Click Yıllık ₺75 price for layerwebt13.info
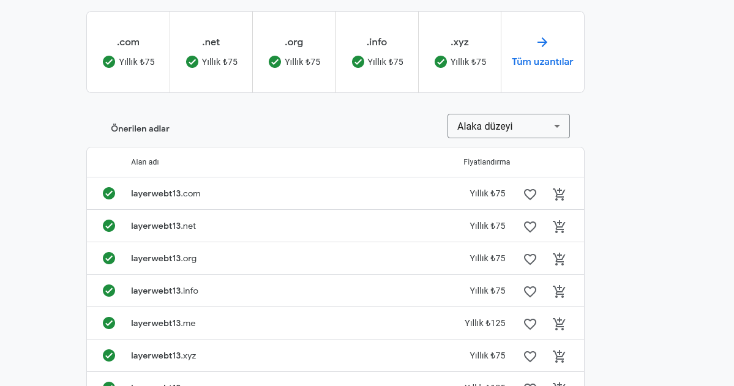The width and height of the screenshot is (734, 386). (487, 291)
